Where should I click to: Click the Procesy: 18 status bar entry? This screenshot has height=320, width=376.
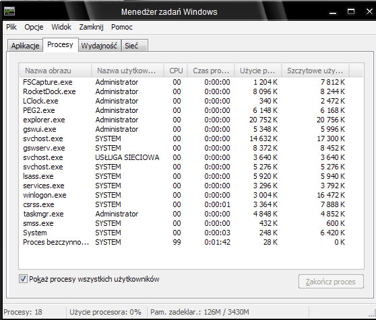click(23, 312)
